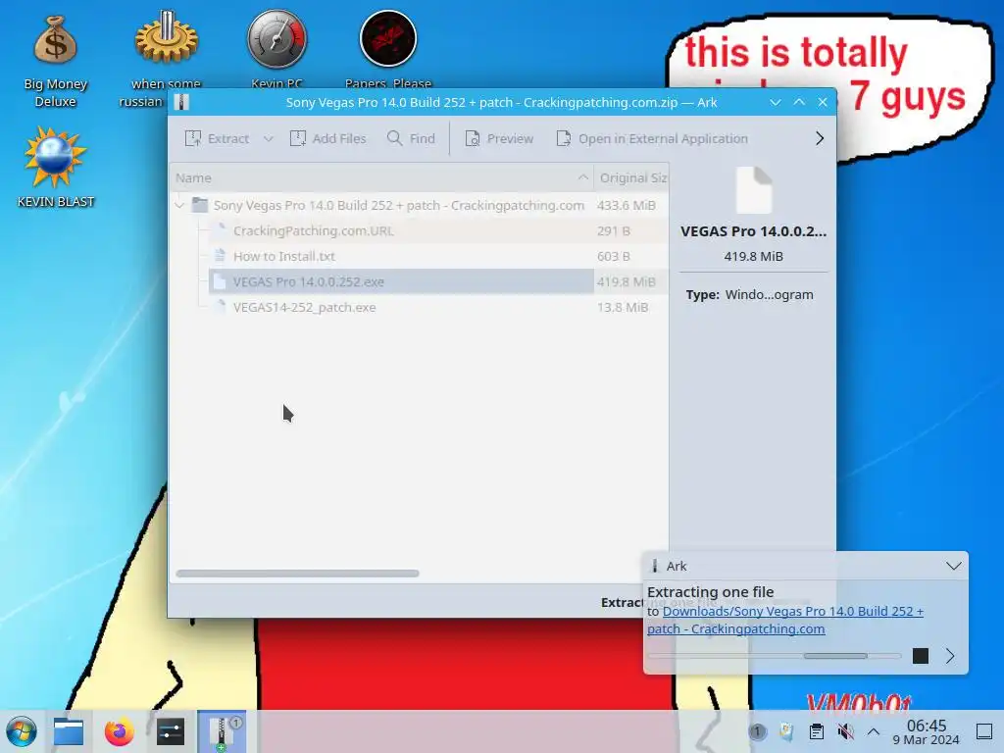The height and width of the screenshot is (753, 1004).
Task: Click the 13.8 MiB size cell
Action: (623, 307)
